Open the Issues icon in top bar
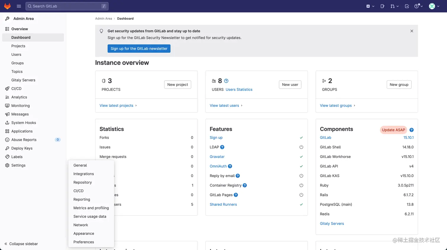 tap(382, 6)
